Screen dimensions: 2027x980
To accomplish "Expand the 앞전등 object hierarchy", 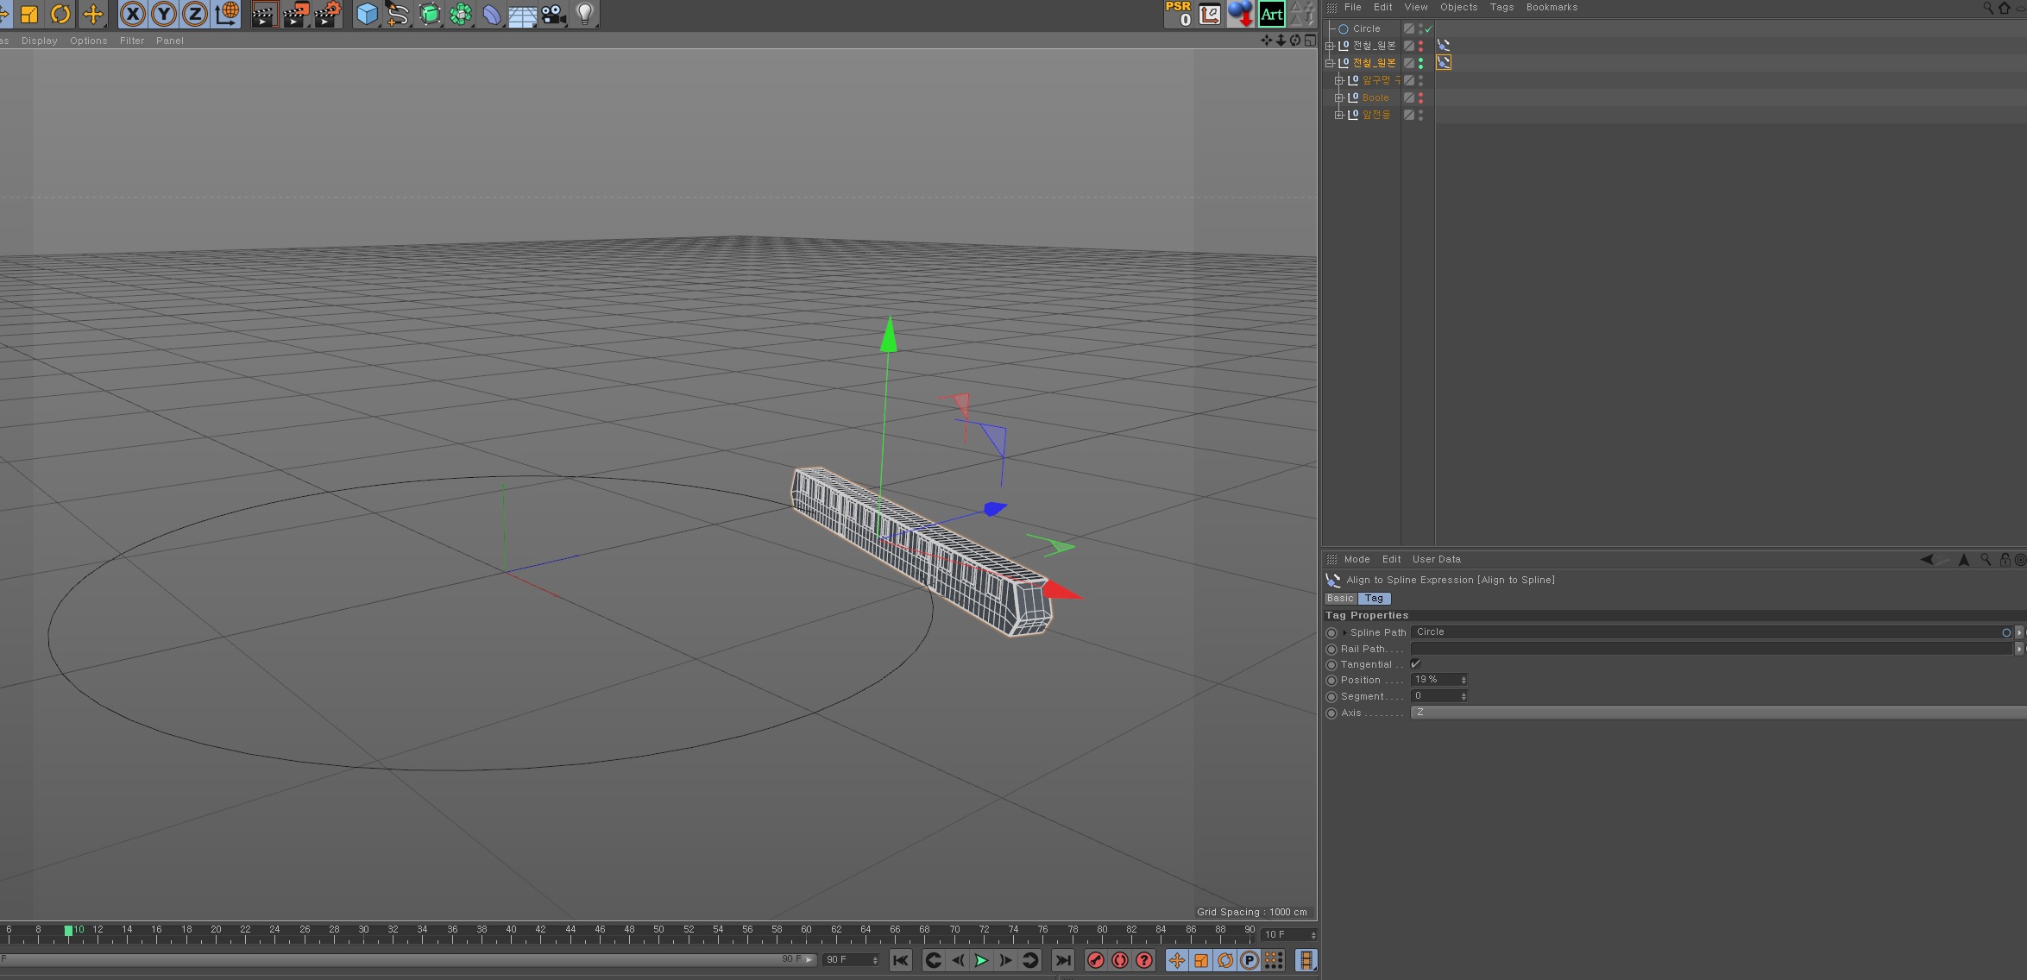I will pos(1339,115).
